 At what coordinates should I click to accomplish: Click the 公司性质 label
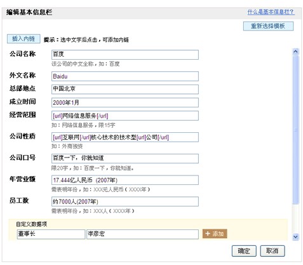click(x=22, y=136)
